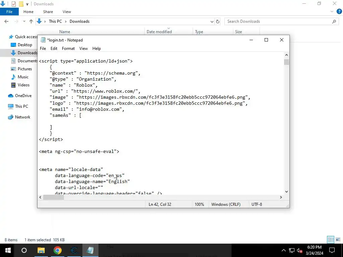Expand the Explorer ribbon chevron
Viewport: 343px width, 257px height.
coord(332,12)
